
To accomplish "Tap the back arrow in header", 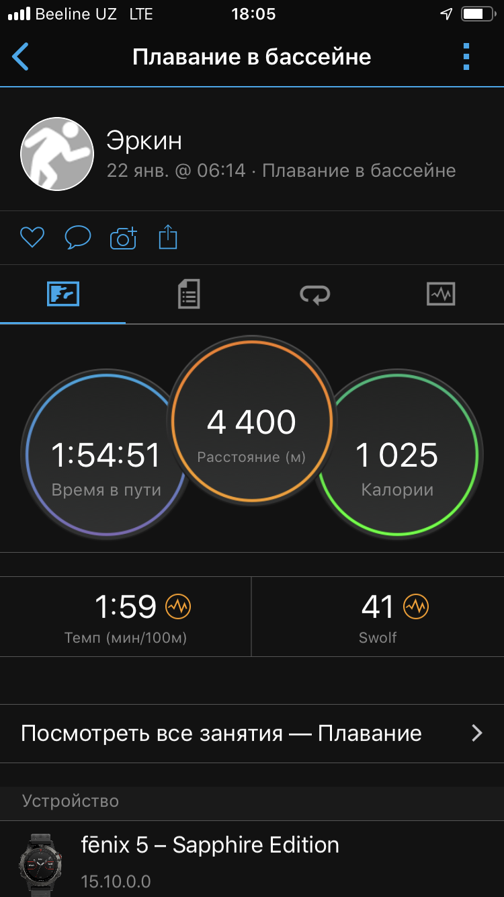I will 21,57.
